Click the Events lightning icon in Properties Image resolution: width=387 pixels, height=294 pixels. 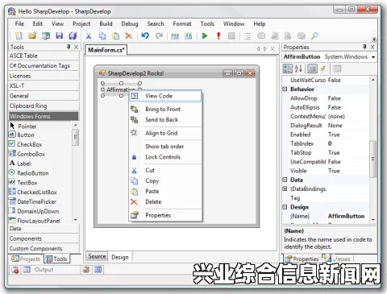click(x=323, y=68)
